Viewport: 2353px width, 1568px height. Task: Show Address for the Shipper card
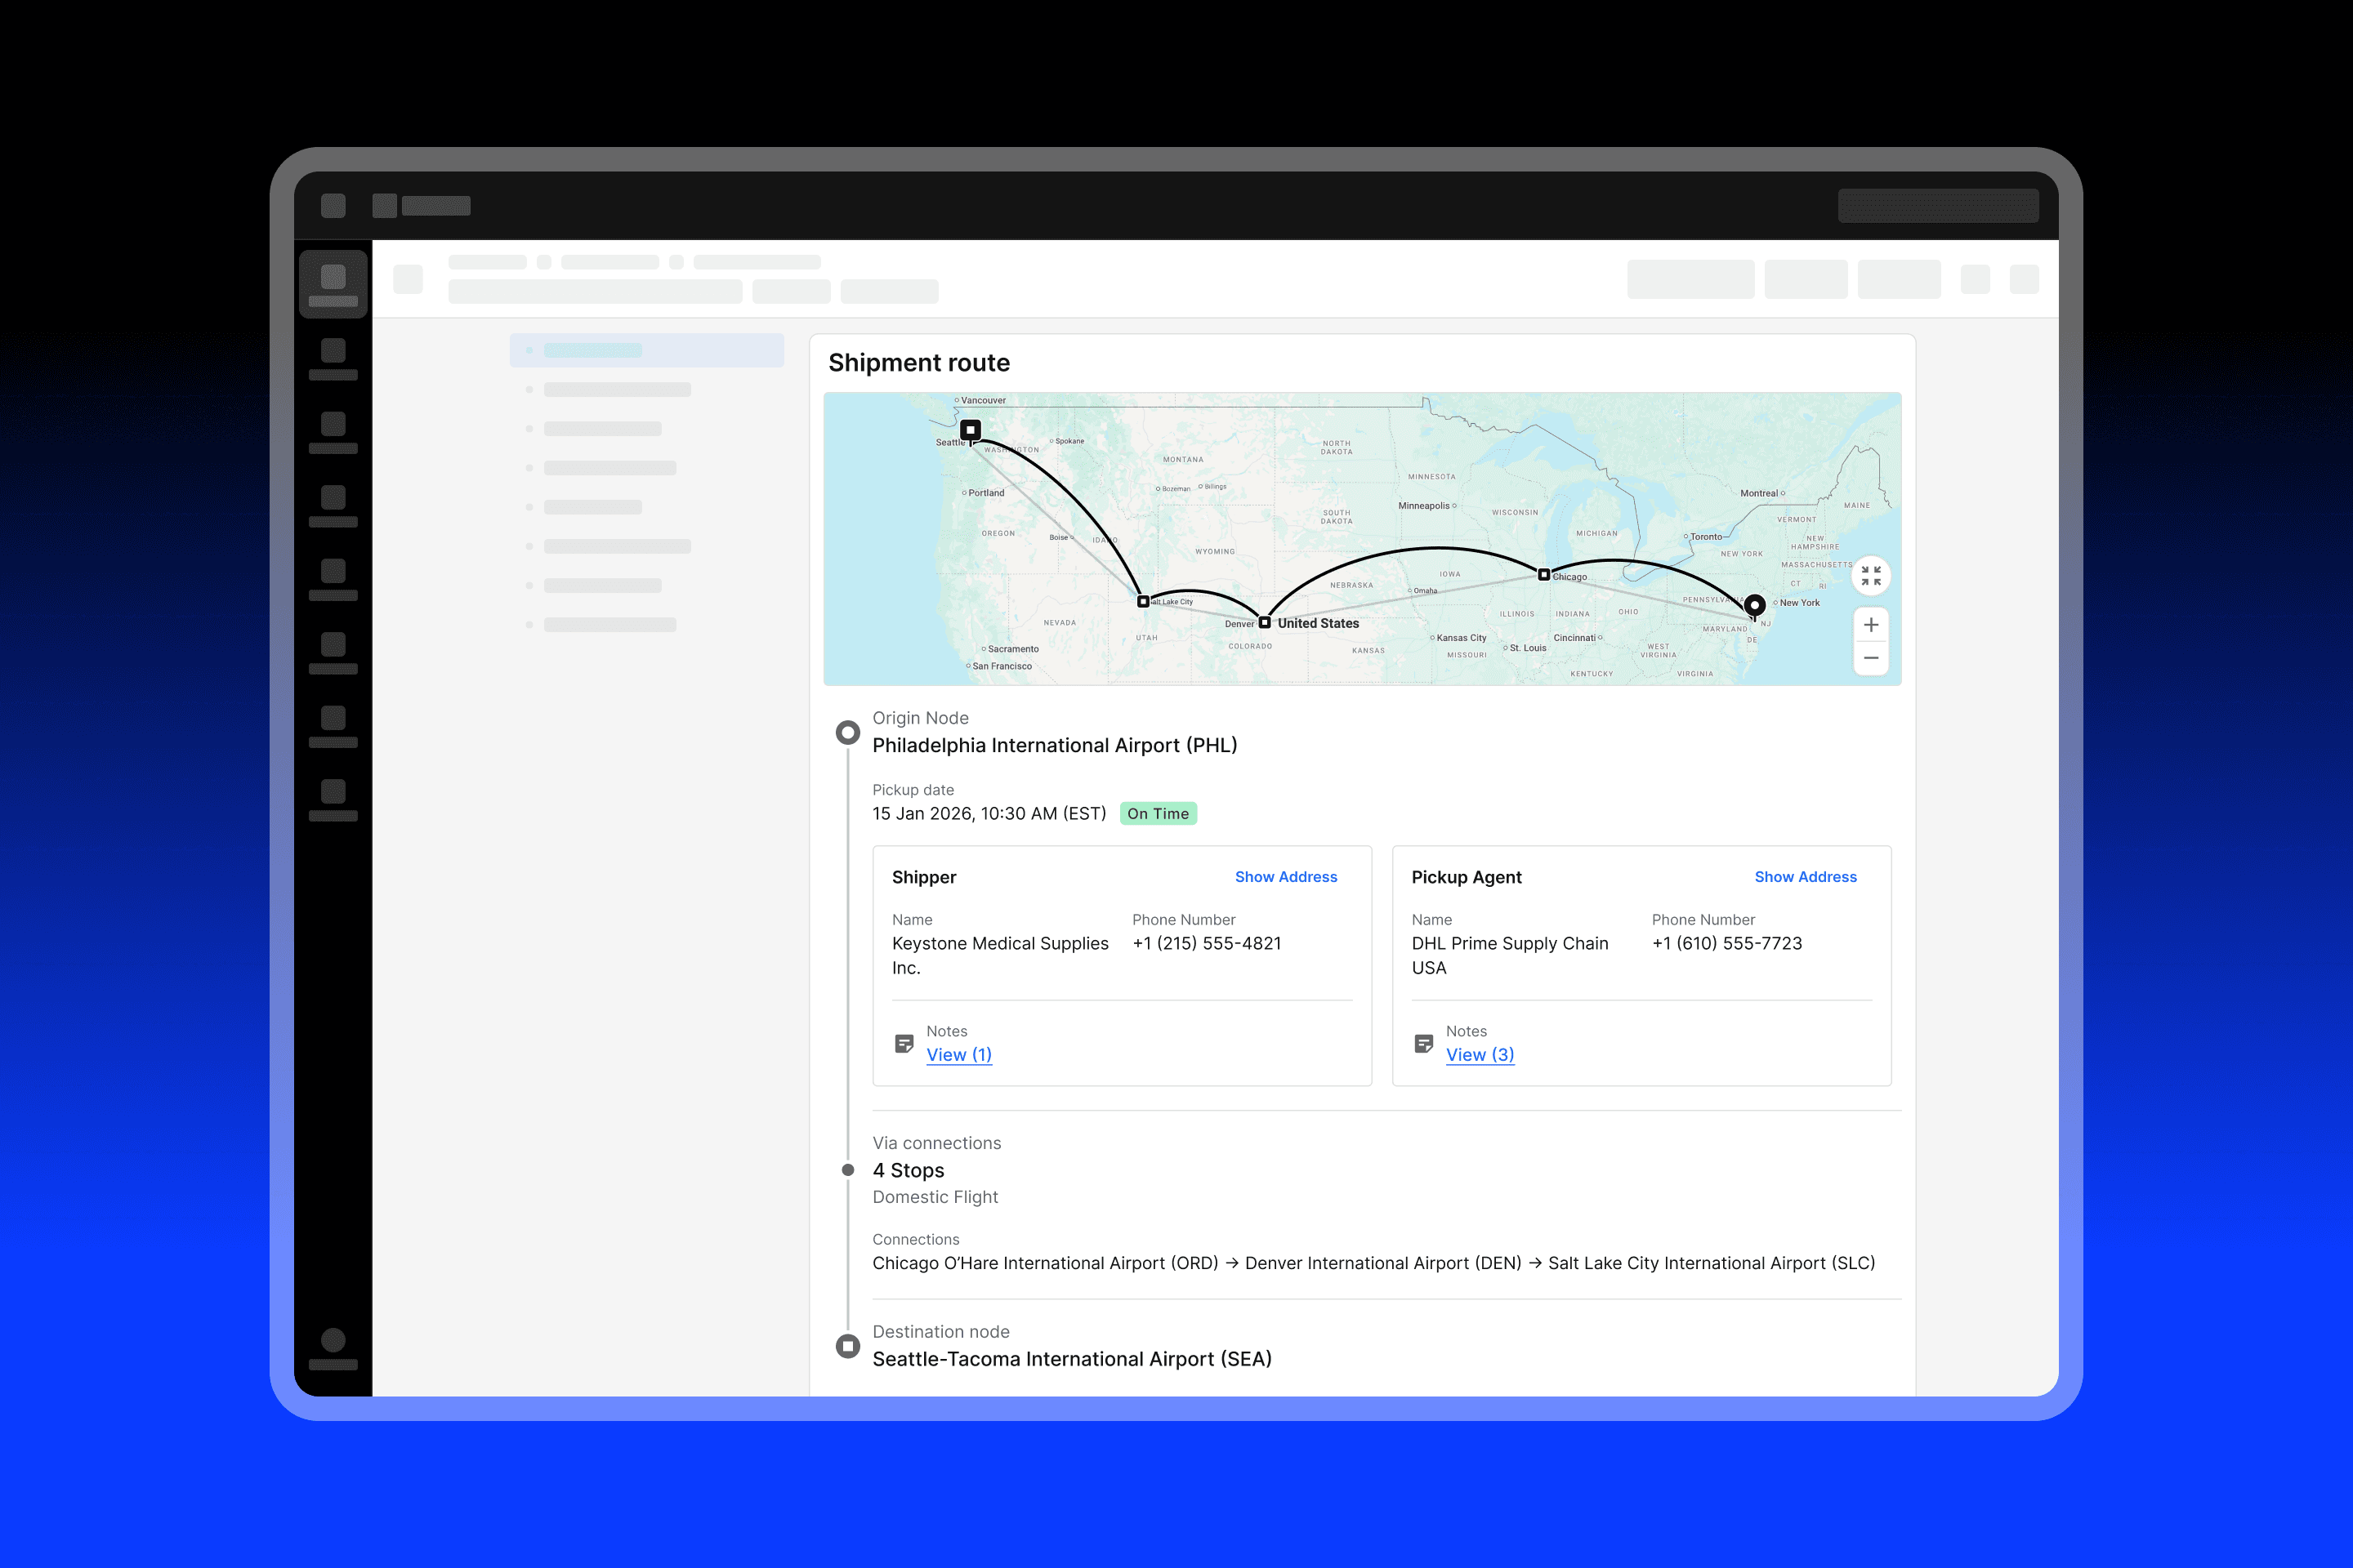click(1285, 877)
